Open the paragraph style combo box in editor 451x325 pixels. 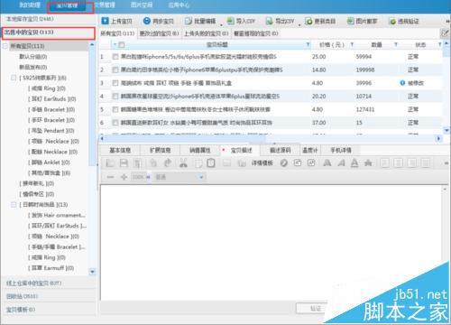point(179,177)
